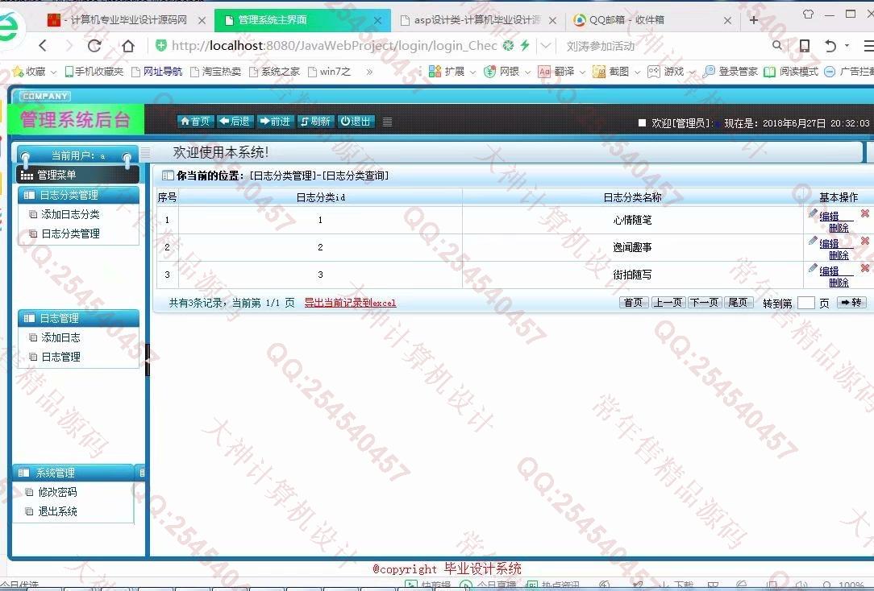Edit the 心情随笔 category
Screen dimensions: 874x591
[829, 216]
